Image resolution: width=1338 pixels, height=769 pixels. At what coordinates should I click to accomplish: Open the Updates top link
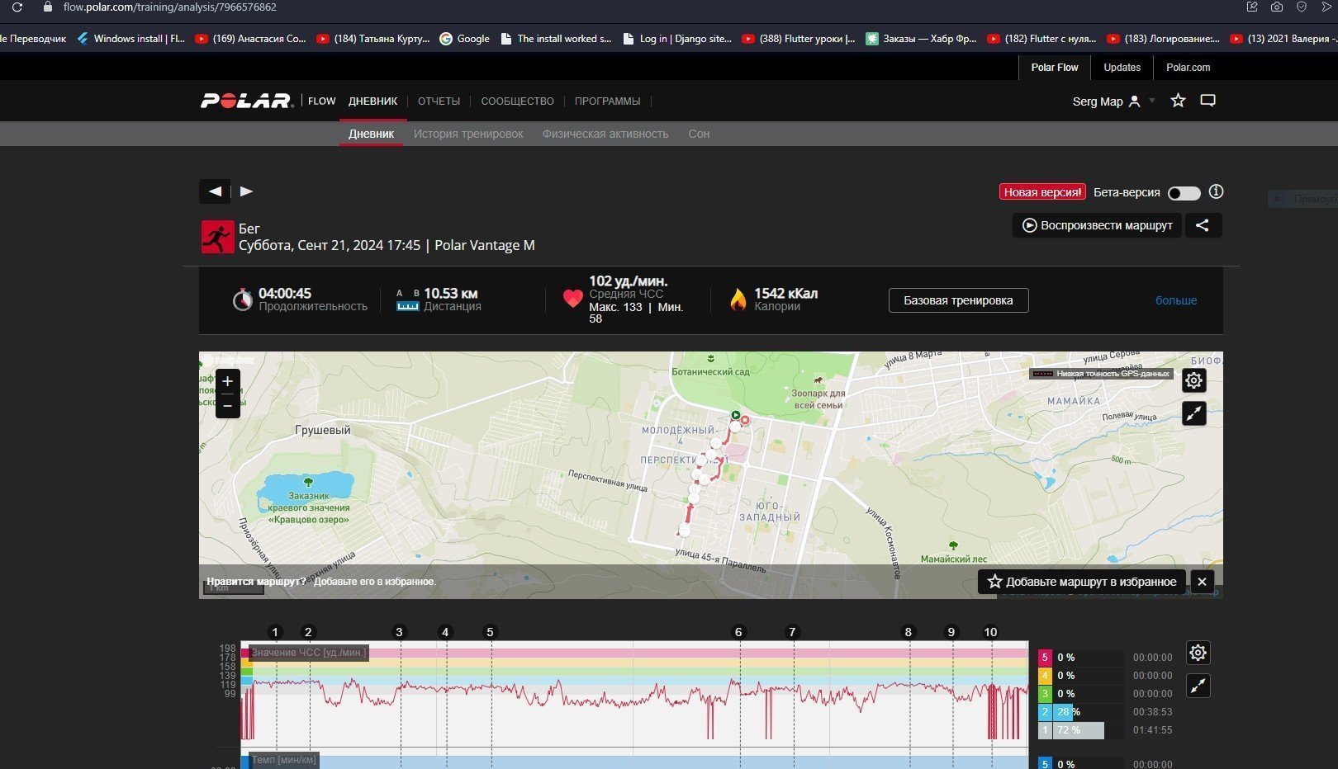tap(1122, 68)
